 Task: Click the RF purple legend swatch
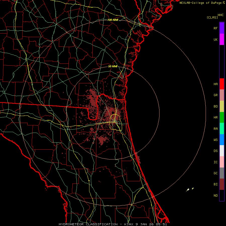[x=222, y=28]
